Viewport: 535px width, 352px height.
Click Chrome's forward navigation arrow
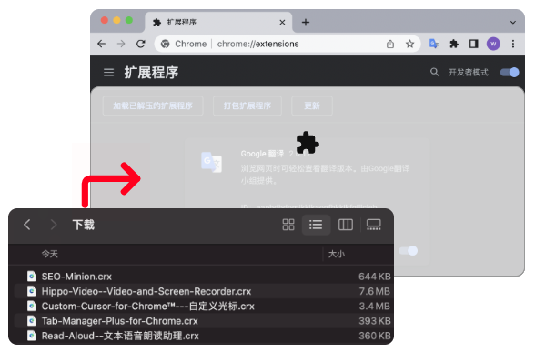121,44
